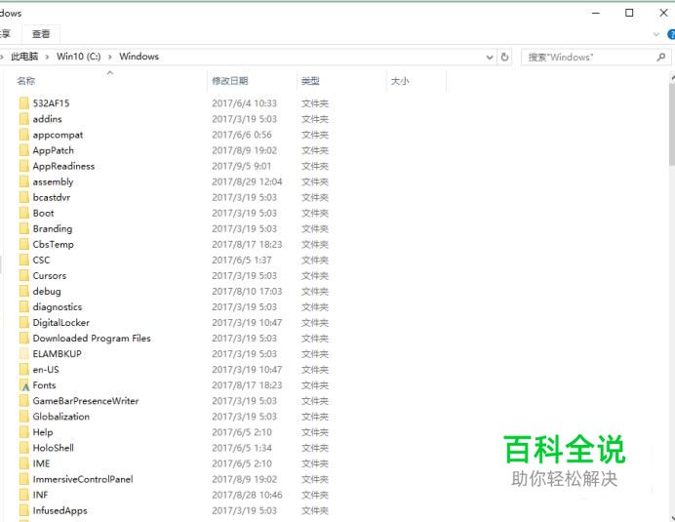Select the GameBarPresenceWriter folder name
Viewport: 675px width, 522px height.
(x=86, y=401)
